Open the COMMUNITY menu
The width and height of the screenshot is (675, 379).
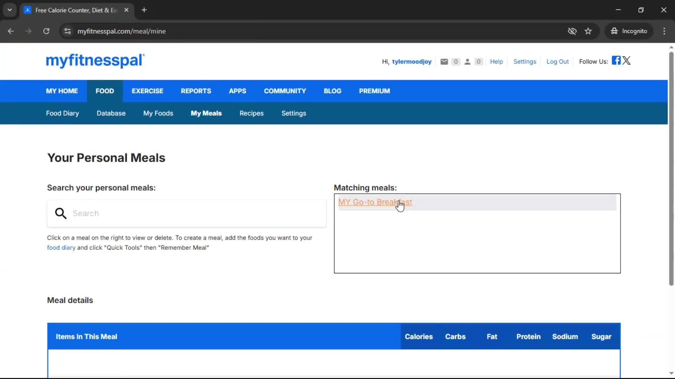[x=285, y=91]
